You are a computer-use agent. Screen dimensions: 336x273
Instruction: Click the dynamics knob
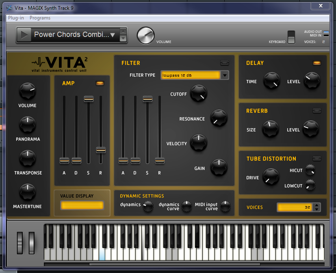148,206
